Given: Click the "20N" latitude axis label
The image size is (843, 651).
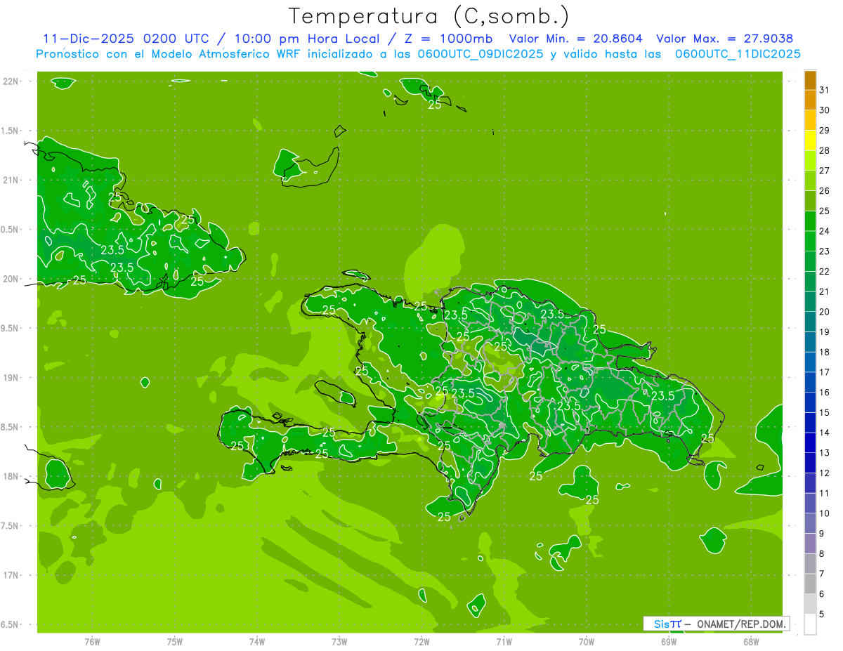Looking at the screenshot, I should (x=11, y=279).
